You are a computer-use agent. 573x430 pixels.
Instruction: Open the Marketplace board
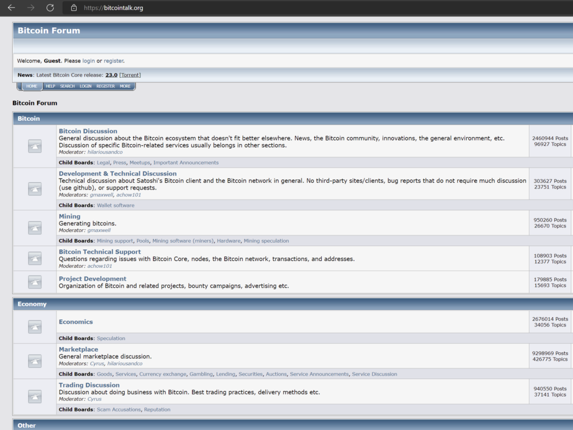78,349
